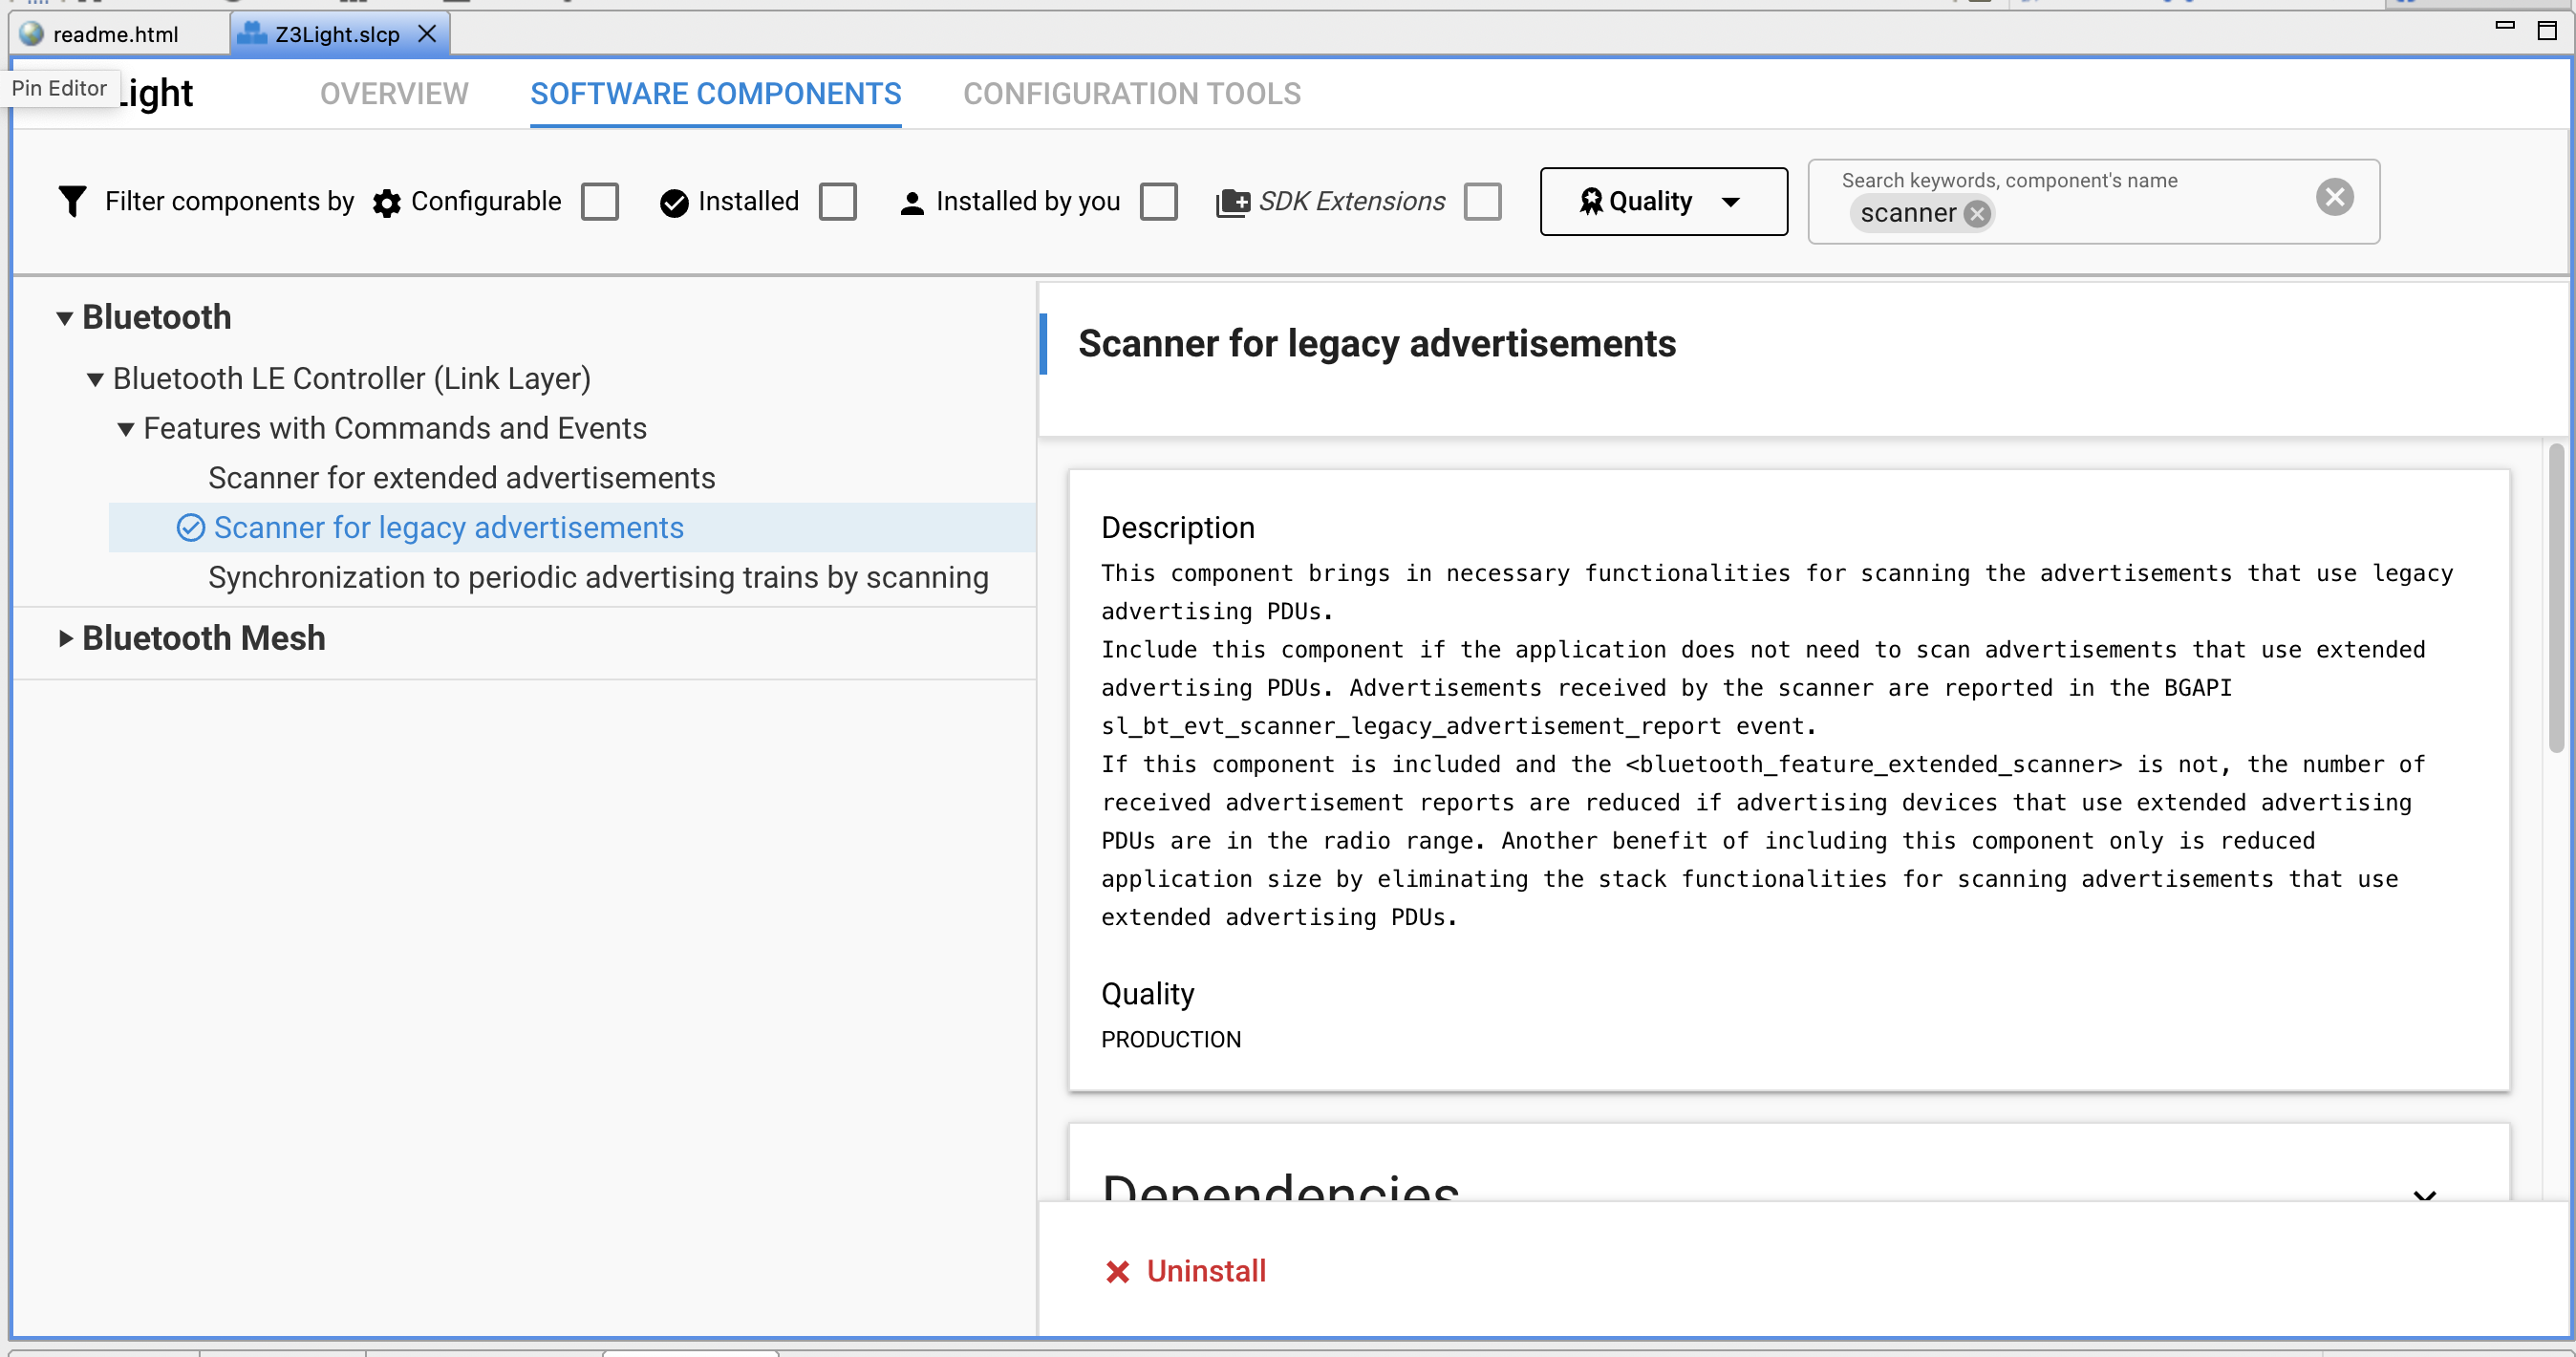Click the Configurable gear icon
This screenshot has width=2576, height=1357.
(x=387, y=202)
